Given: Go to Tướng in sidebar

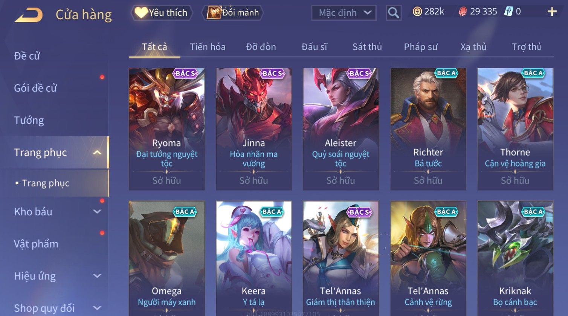Looking at the screenshot, I should point(29,121).
